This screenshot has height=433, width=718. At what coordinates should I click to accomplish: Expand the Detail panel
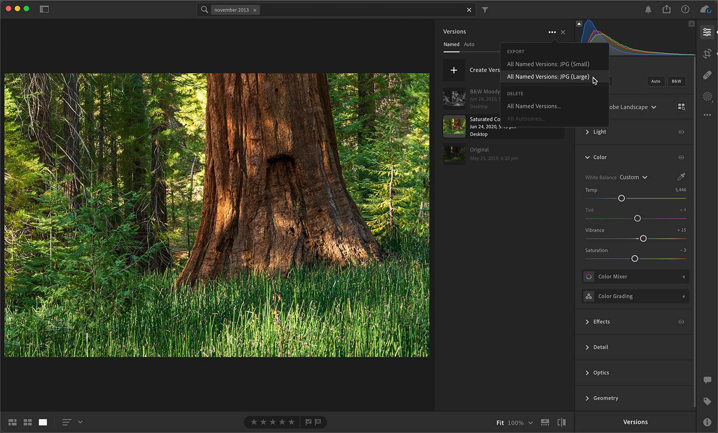tap(600, 347)
